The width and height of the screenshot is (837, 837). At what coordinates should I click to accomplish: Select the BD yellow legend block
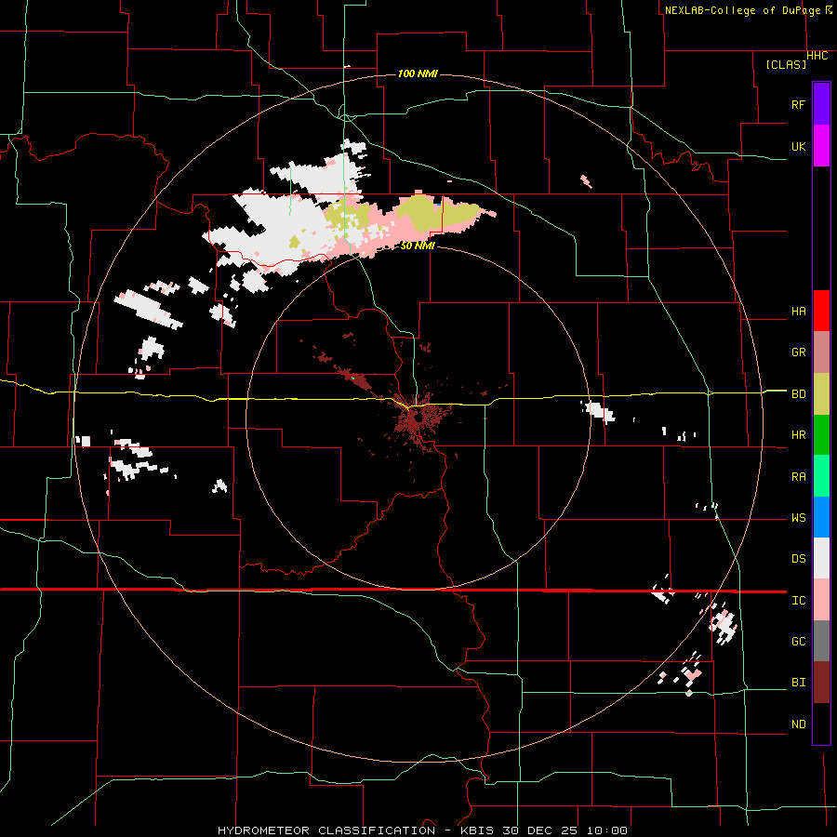821,394
